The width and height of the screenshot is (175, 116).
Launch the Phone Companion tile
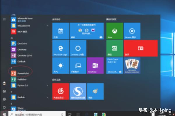(x=78, y=66)
